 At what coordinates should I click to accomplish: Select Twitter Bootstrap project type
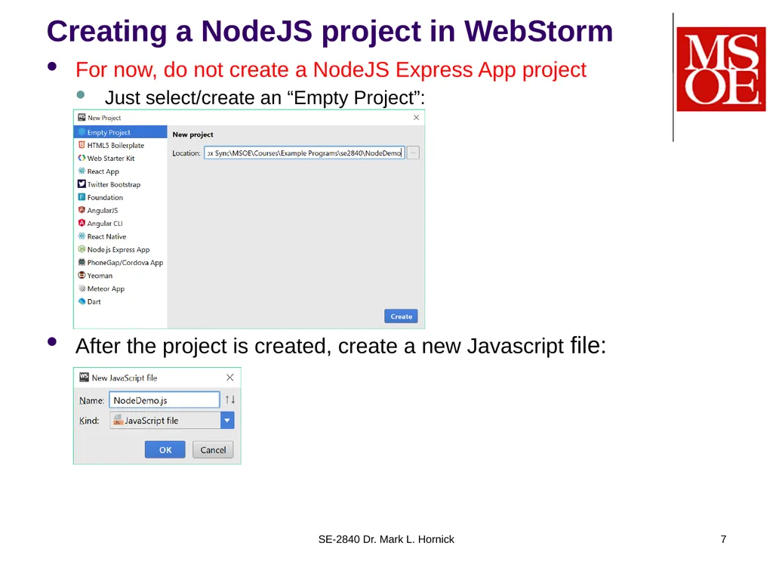tap(120, 184)
